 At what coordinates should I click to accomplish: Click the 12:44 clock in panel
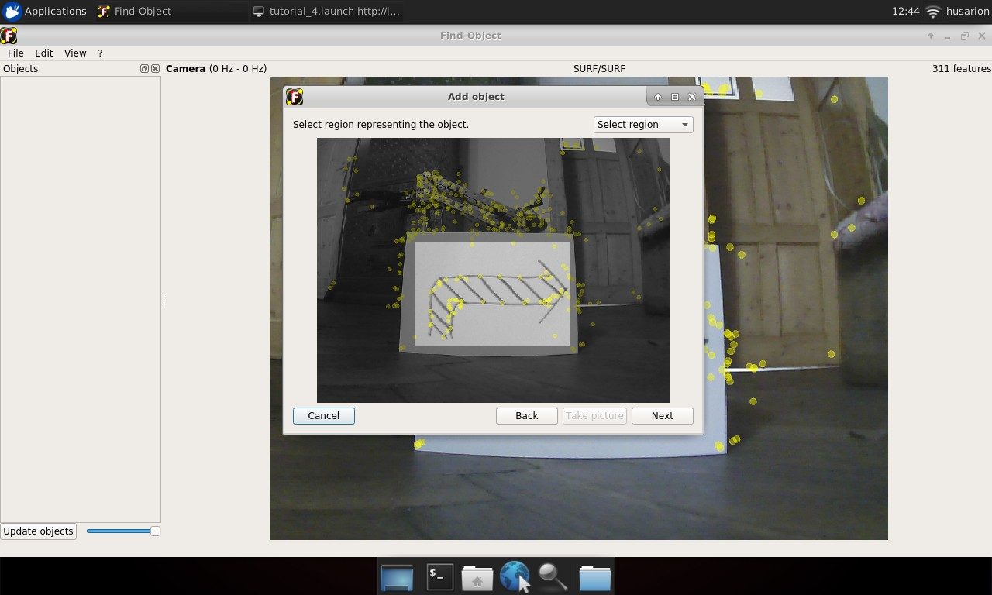point(905,12)
